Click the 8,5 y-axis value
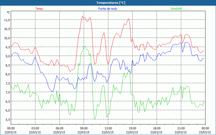 click(8, 65)
